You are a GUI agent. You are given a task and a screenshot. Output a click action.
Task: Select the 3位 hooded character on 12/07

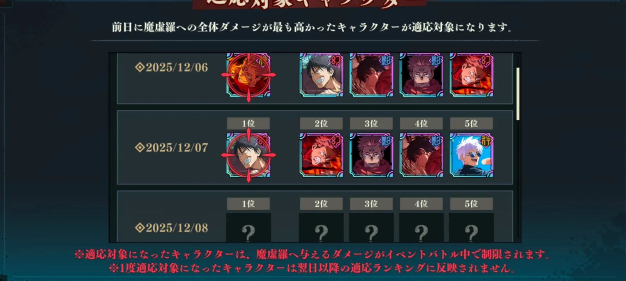point(371,155)
